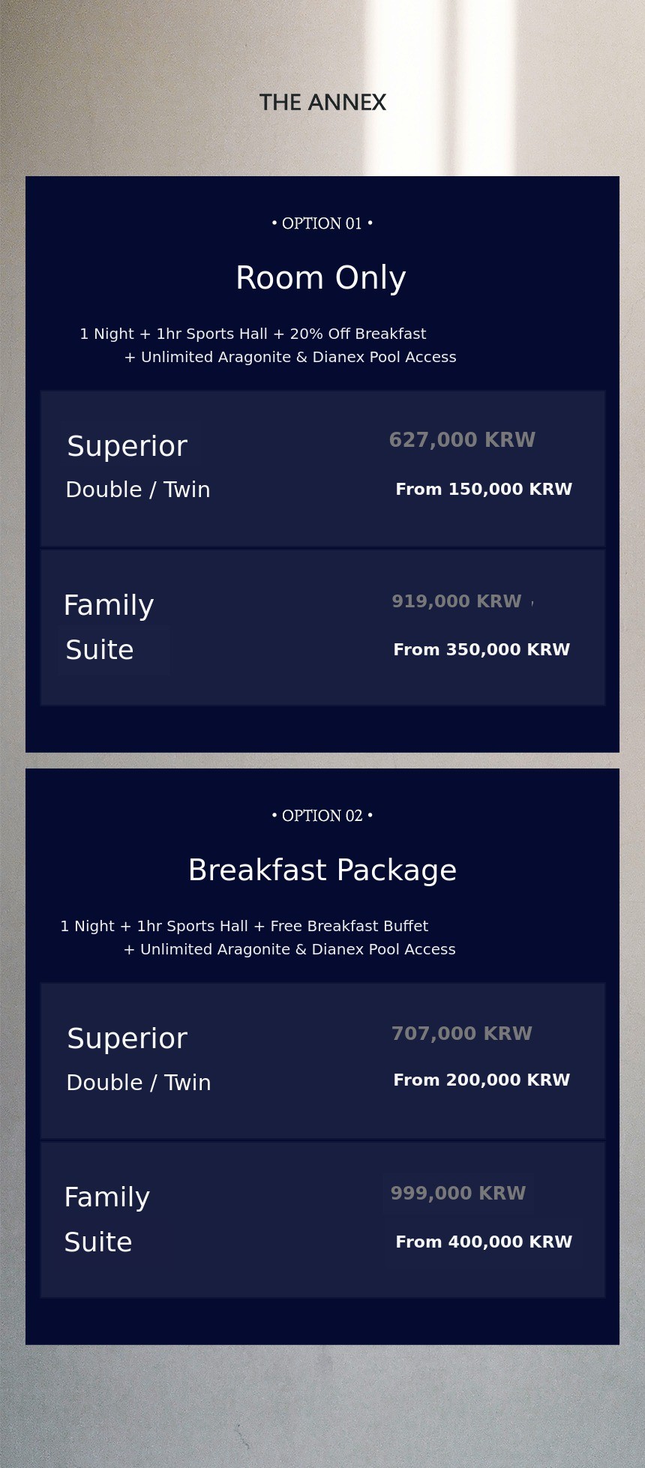Open the Room Only package heading
The width and height of the screenshot is (645, 1468).
click(x=321, y=277)
